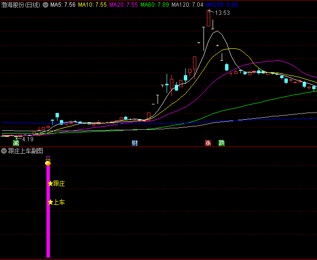Viewport: 317px width, 260px height.
Task: Click the yellow 跟庄 signal text
Action: 59,183
